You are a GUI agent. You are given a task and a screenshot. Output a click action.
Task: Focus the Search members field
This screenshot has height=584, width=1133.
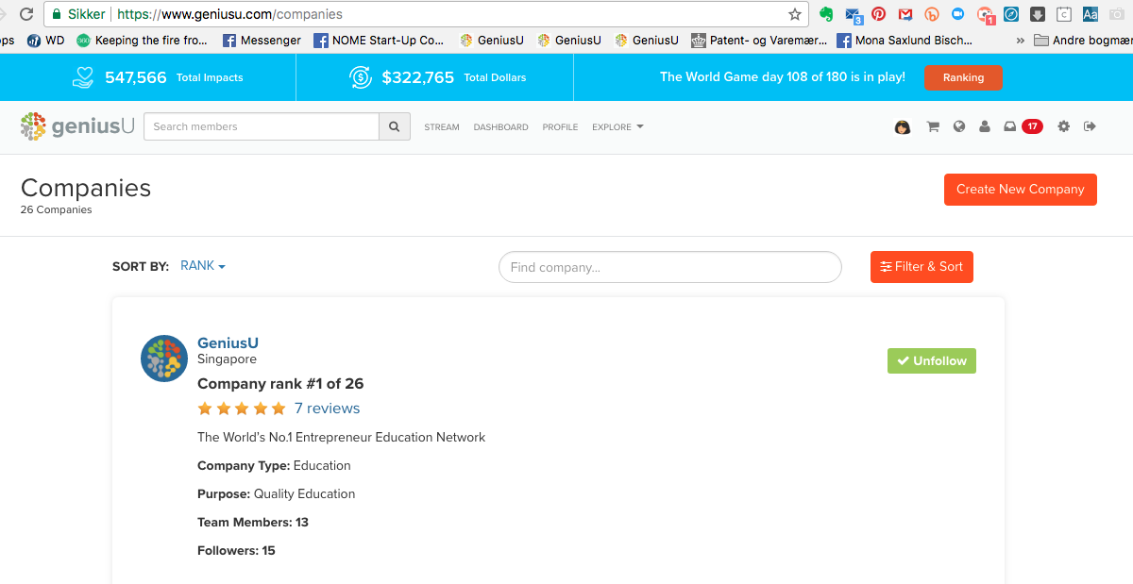pos(262,126)
